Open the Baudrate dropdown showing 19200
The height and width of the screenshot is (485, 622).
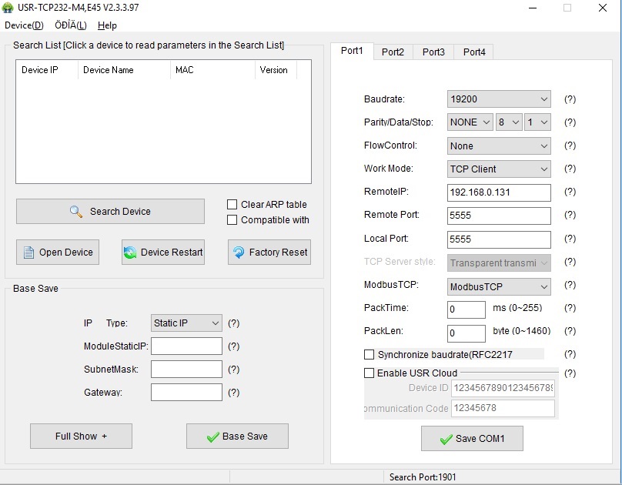(499, 99)
